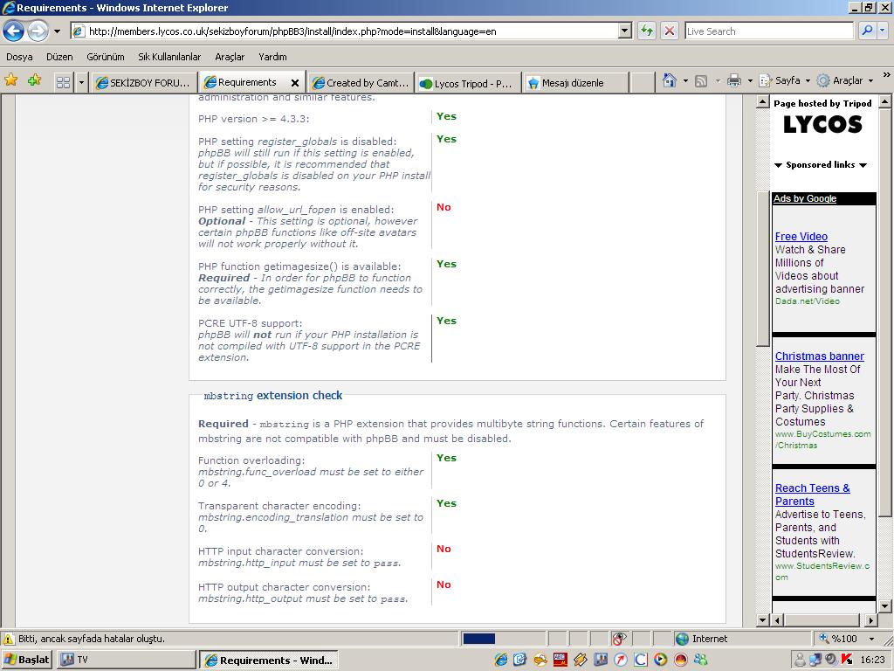Open search options dropdown arrow

[x=883, y=31]
